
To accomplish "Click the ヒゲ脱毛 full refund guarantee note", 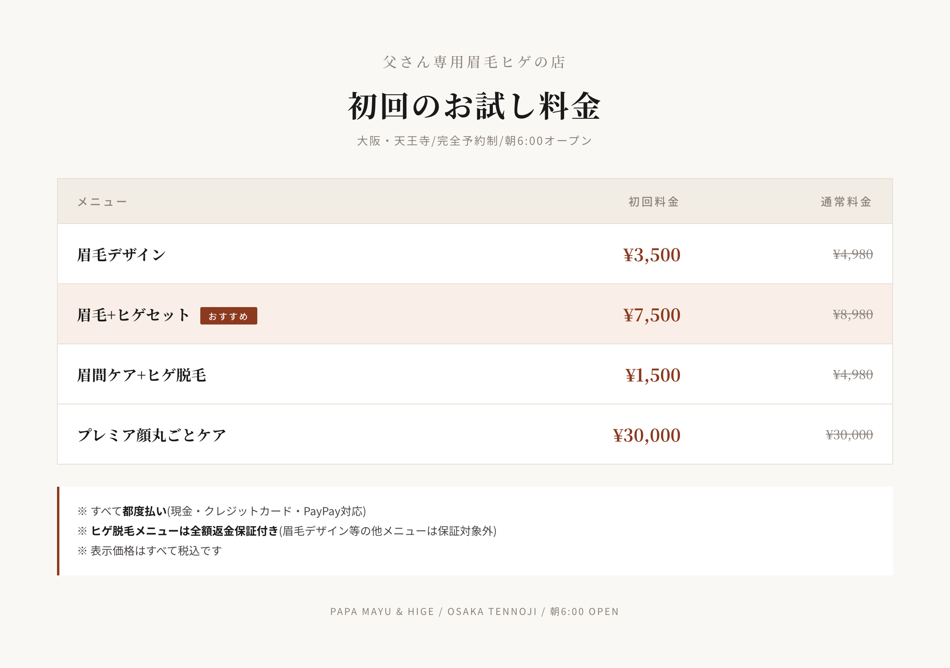I will tap(287, 531).
